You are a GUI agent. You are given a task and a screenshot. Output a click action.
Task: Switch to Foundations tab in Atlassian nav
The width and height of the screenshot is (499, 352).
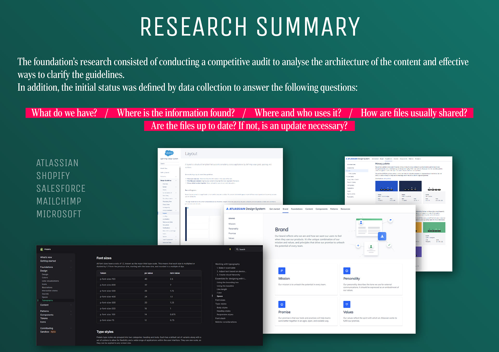pos(297,209)
